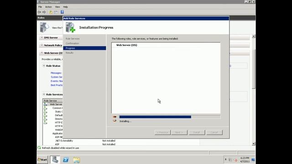Viewport: 292px width, 164px height.
Task: Select the Confirmation wizard step
Action: tap(72, 43)
